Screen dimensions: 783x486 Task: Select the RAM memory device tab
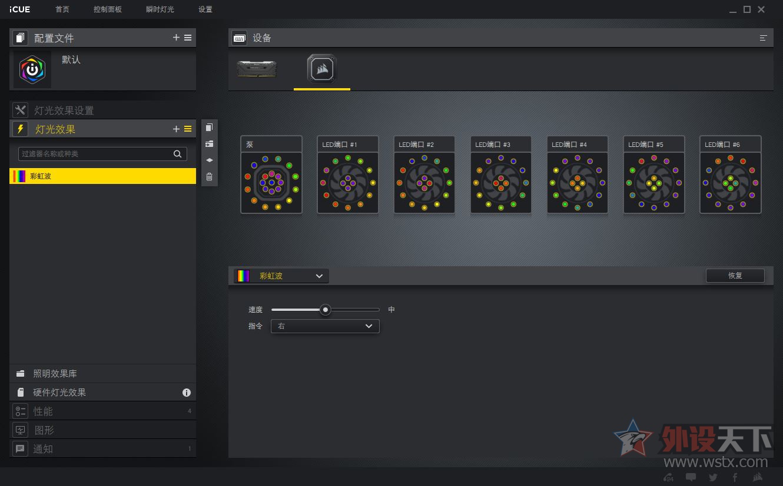coord(257,69)
